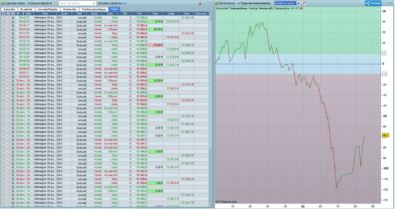The width and height of the screenshot is (395, 209).
Task: Click the X icon beside Ordres en attente 0
Action: (x=54, y=3)
